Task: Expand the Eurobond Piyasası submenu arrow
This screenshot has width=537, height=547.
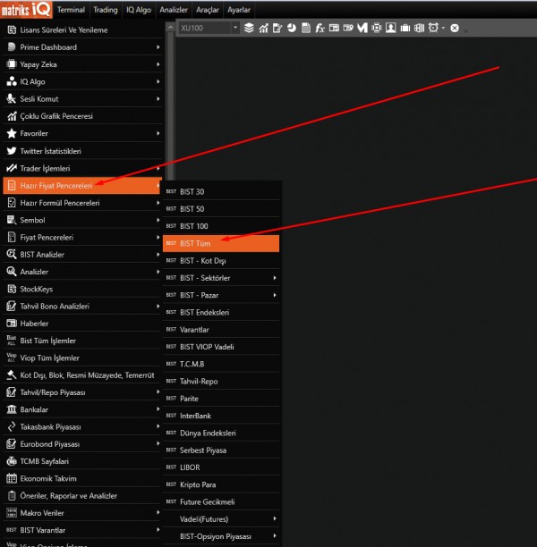Action: (158, 443)
